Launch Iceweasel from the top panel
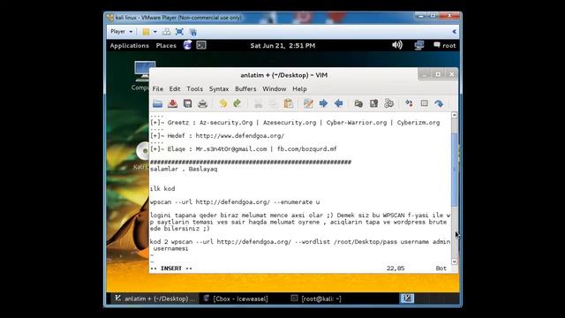The width and height of the screenshot is (565, 318). coord(187,45)
